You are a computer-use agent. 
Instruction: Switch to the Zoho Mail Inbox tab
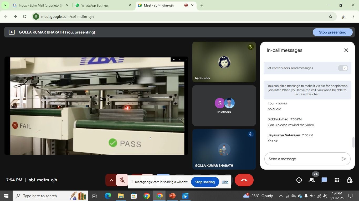click(x=39, y=5)
